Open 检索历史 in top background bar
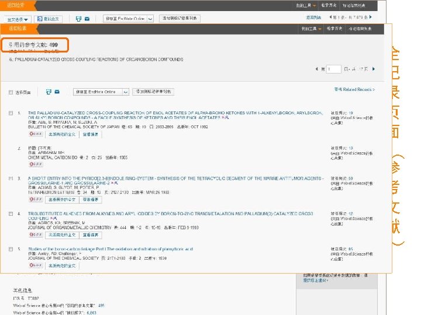421x315 pixels. coord(329,5)
